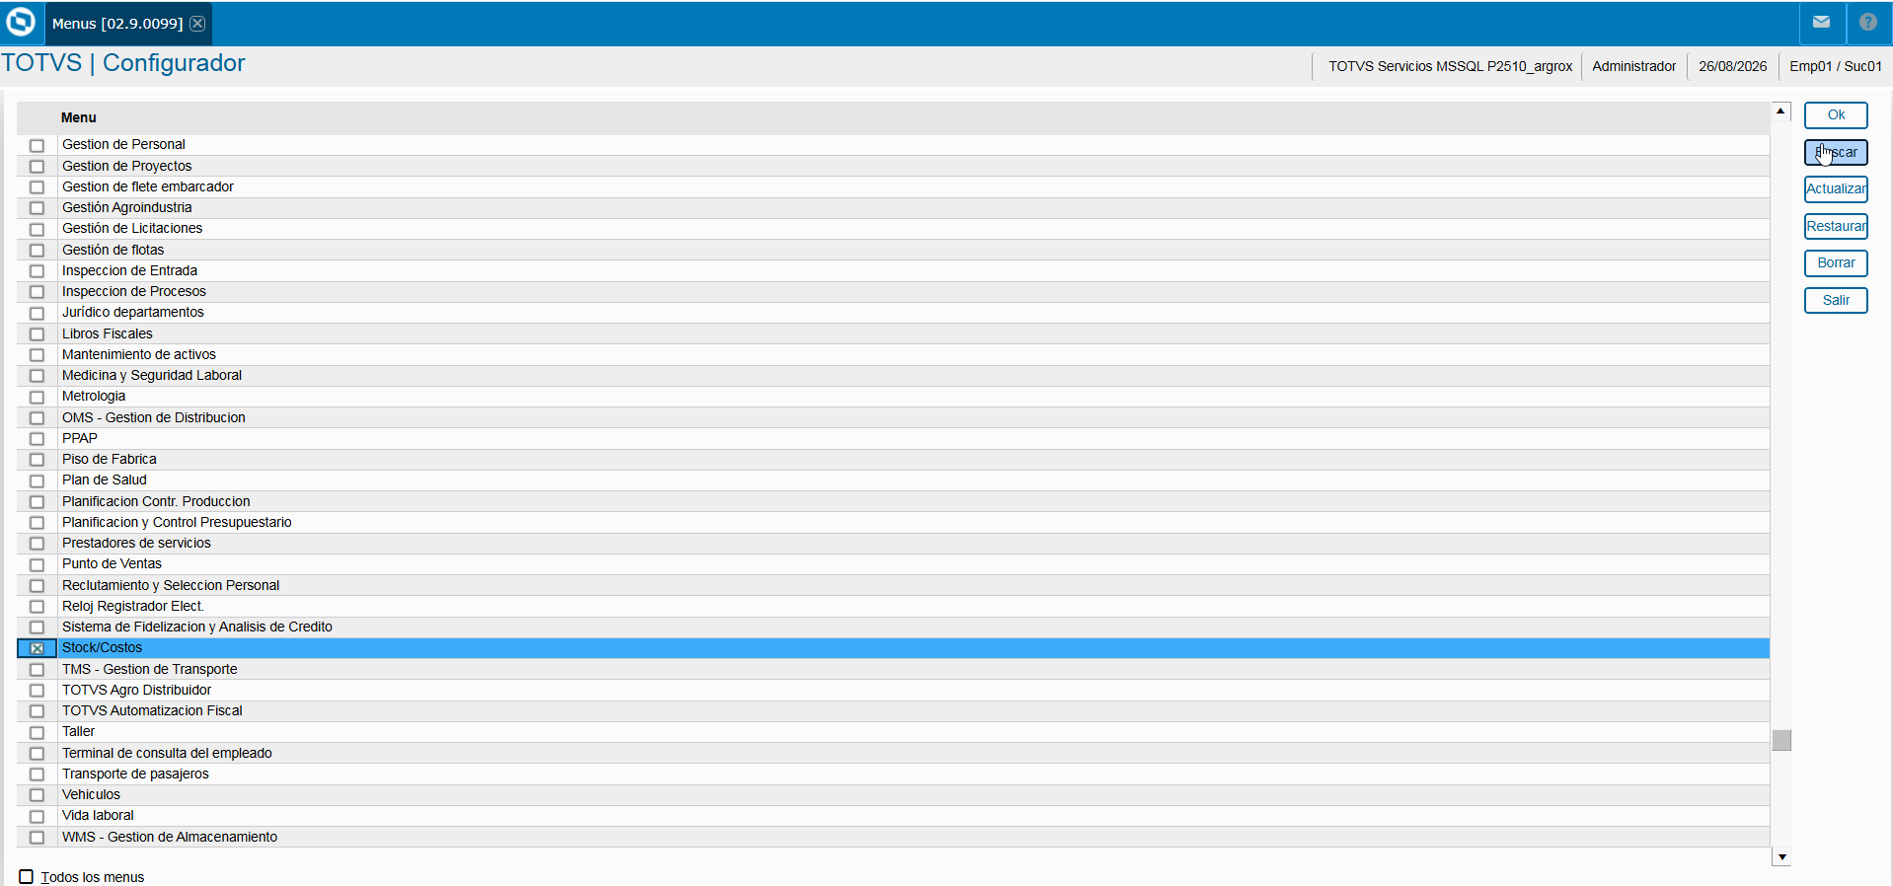Viewport: 1893px width, 886px height.
Task: Select the Transporte de pasajeros row text
Action: (x=135, y=774)
